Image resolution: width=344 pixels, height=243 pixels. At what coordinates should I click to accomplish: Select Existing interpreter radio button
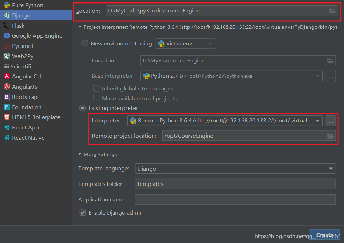83,108
